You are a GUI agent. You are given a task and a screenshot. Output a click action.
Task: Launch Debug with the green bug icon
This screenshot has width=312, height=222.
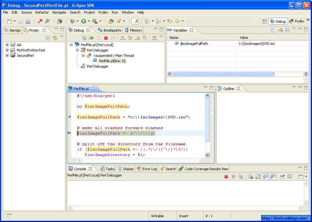72,21
